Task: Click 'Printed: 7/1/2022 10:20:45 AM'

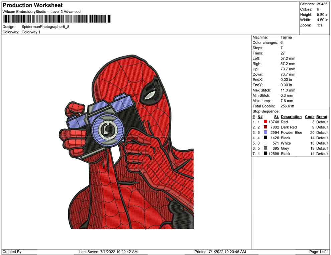Action: tap(220, 252)
